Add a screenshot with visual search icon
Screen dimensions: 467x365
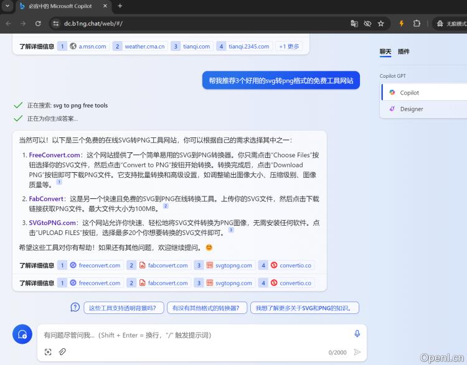point(48,352)
